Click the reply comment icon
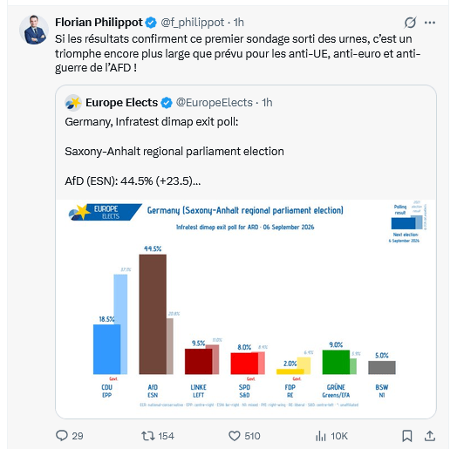The height and width of the screenshot is (449, 457). 62,436
